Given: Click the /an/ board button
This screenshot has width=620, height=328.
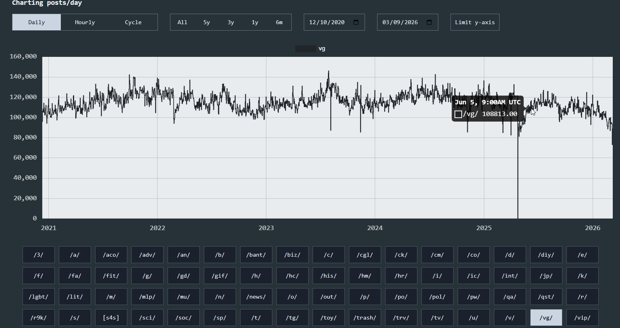Looking at the screenshot, I should [184, 255].
